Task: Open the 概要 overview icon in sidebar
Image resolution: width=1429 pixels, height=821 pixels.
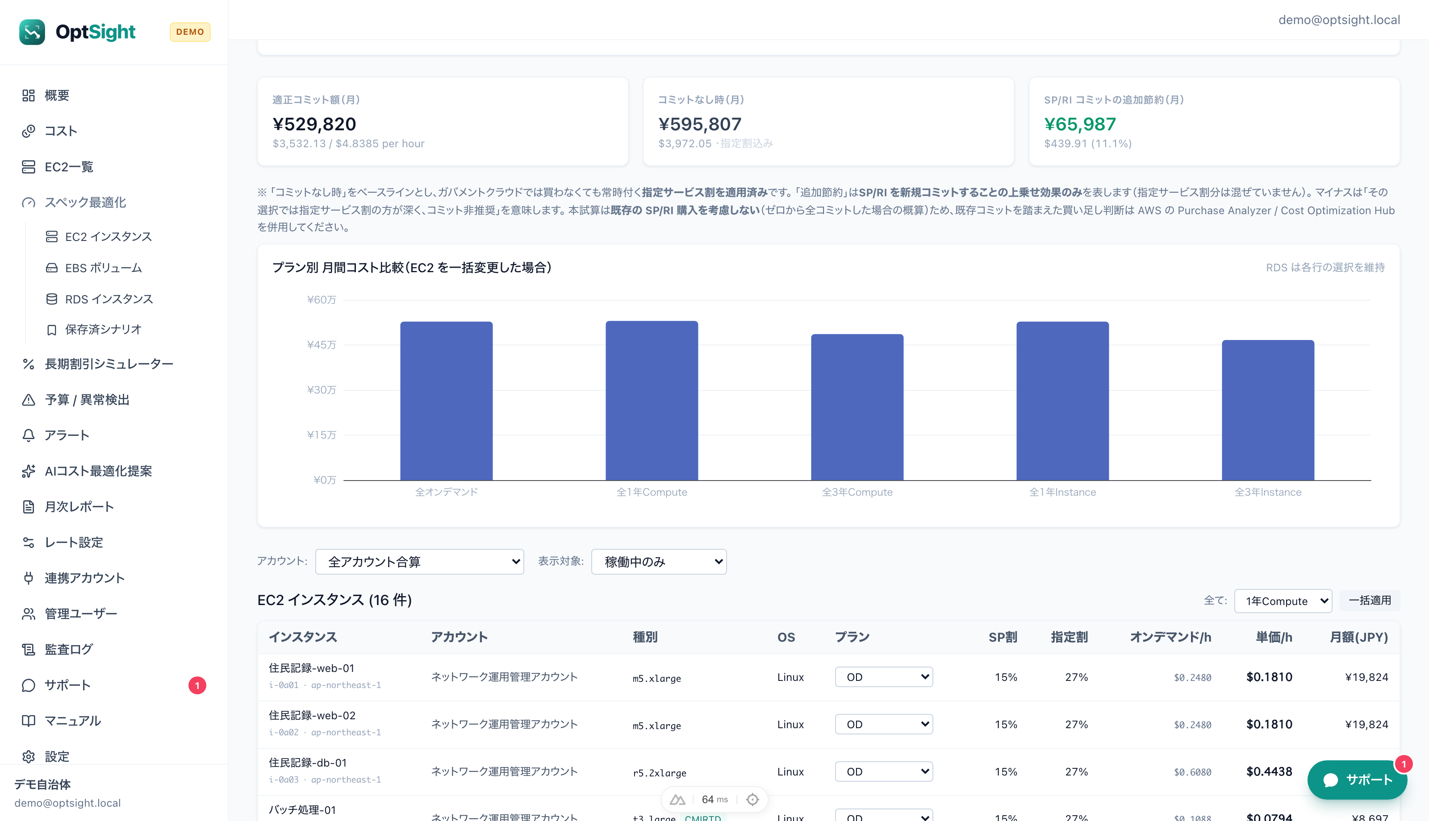Action: [29, 95]
